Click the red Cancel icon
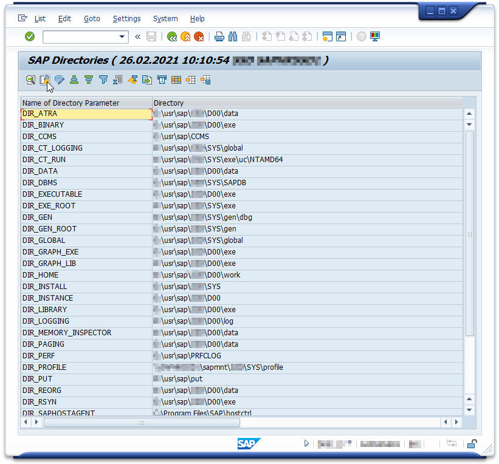Screen dimensions: 499x464 199,36
